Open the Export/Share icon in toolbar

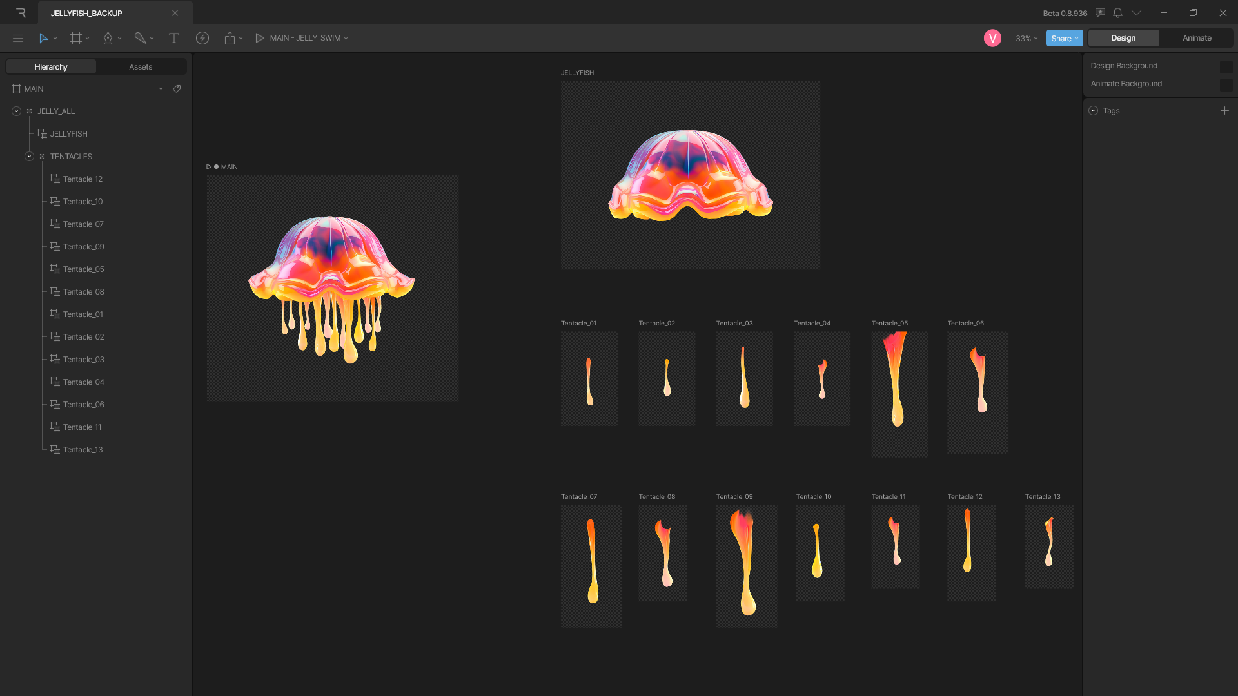coord(230,38)
